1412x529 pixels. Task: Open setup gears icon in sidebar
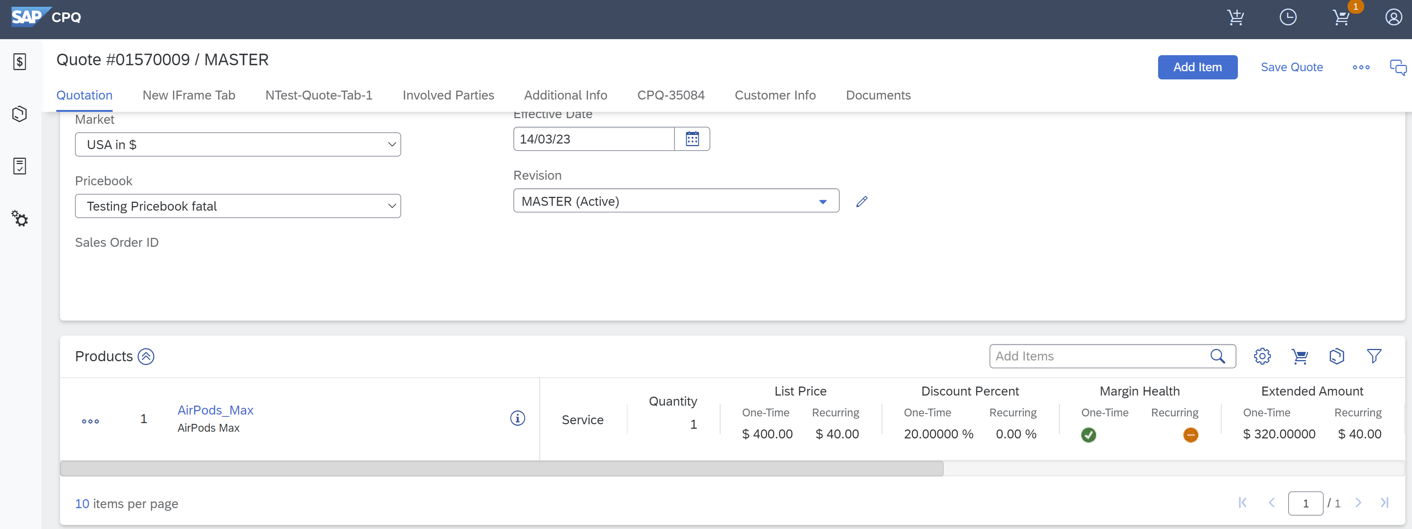(x=20, y=219)
